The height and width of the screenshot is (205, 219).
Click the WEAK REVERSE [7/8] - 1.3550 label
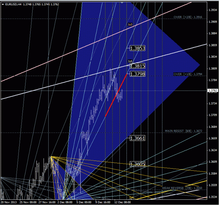coord(182,188)
